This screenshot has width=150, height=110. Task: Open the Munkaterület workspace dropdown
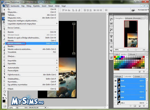tap(143, 10)
